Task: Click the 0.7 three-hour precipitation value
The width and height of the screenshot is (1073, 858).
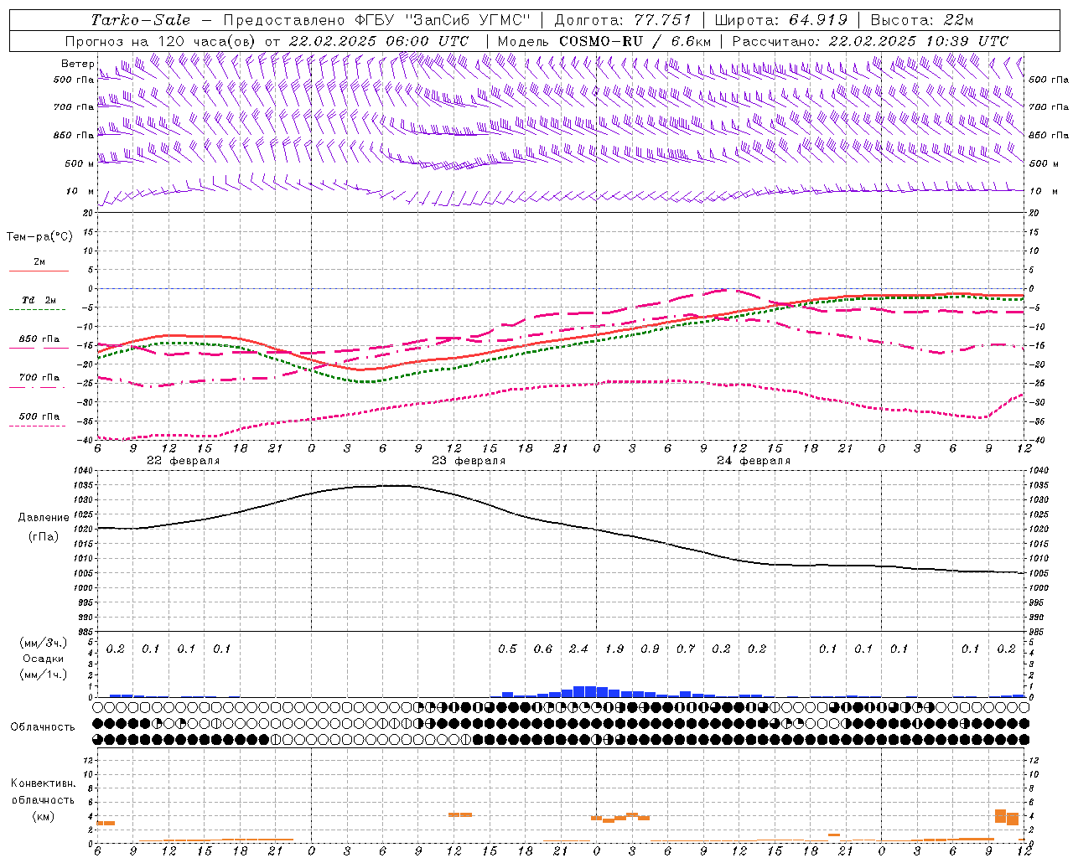Action: (686, 649)
